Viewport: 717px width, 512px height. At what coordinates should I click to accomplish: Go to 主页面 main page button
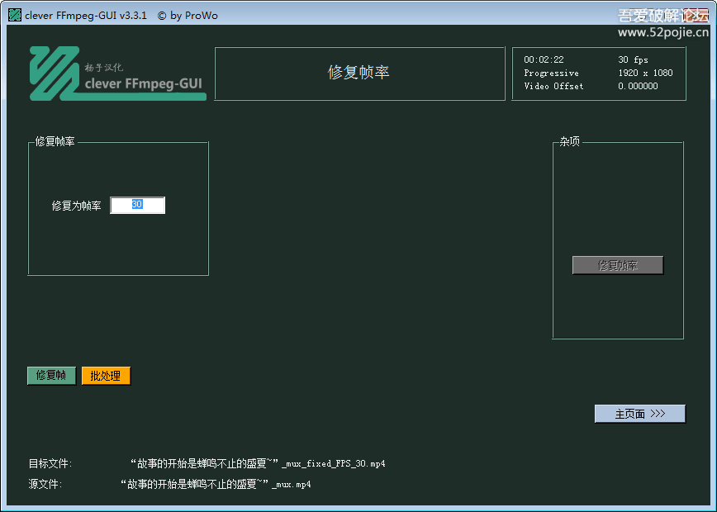(639, 414)
